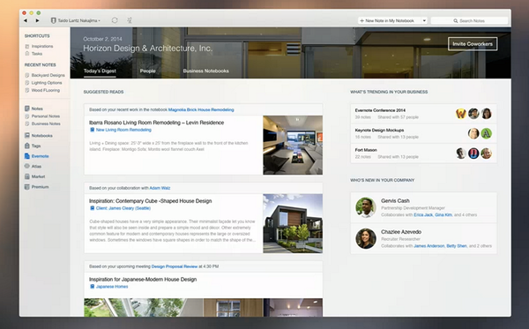Click the Market icon in sidebar
Image resolution: width=529 pixels, height=329 pixels.
point(27,176)
